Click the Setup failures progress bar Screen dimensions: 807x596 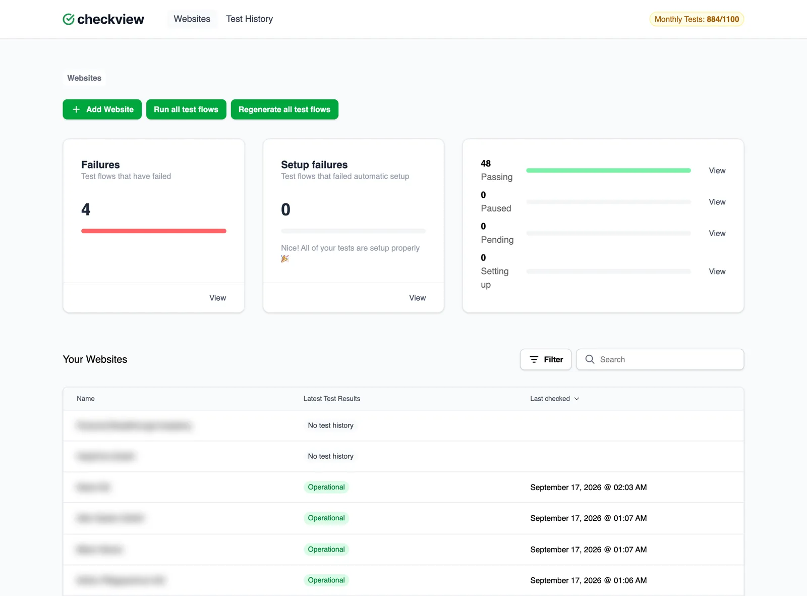(353, 231)
